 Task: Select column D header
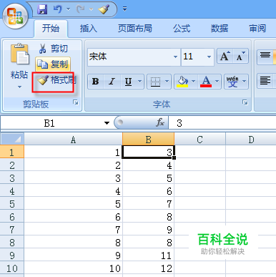tap(251, 140)
